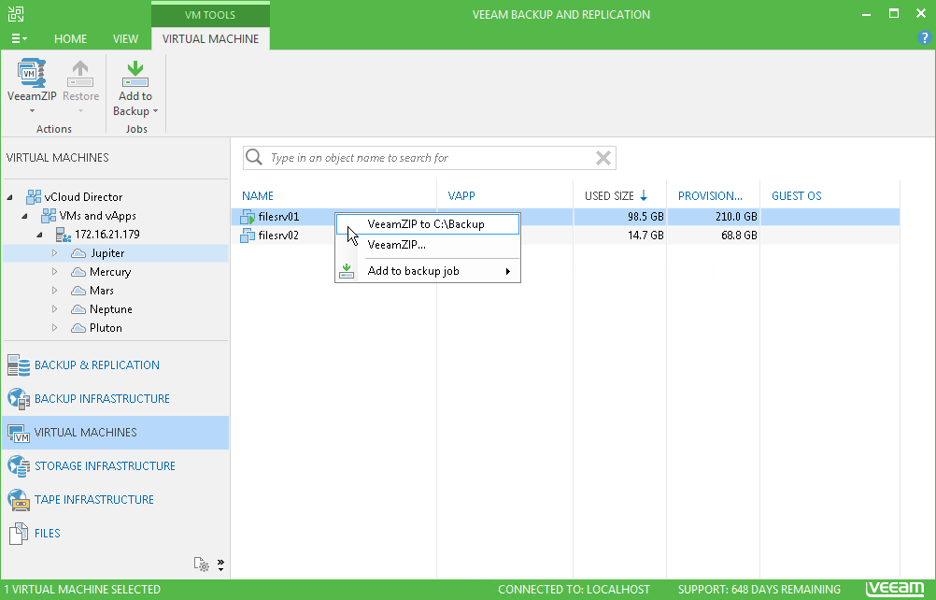This screenshot has width=936, height=600.
Task: Click the navigation pane options gear icon
Action: (201, 564)
